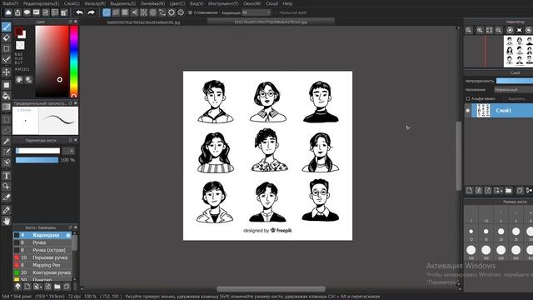The height and width of the screenshot is (300, 533).
Task: Open settings gear for Карандаш brush
Action: point(68,235)
